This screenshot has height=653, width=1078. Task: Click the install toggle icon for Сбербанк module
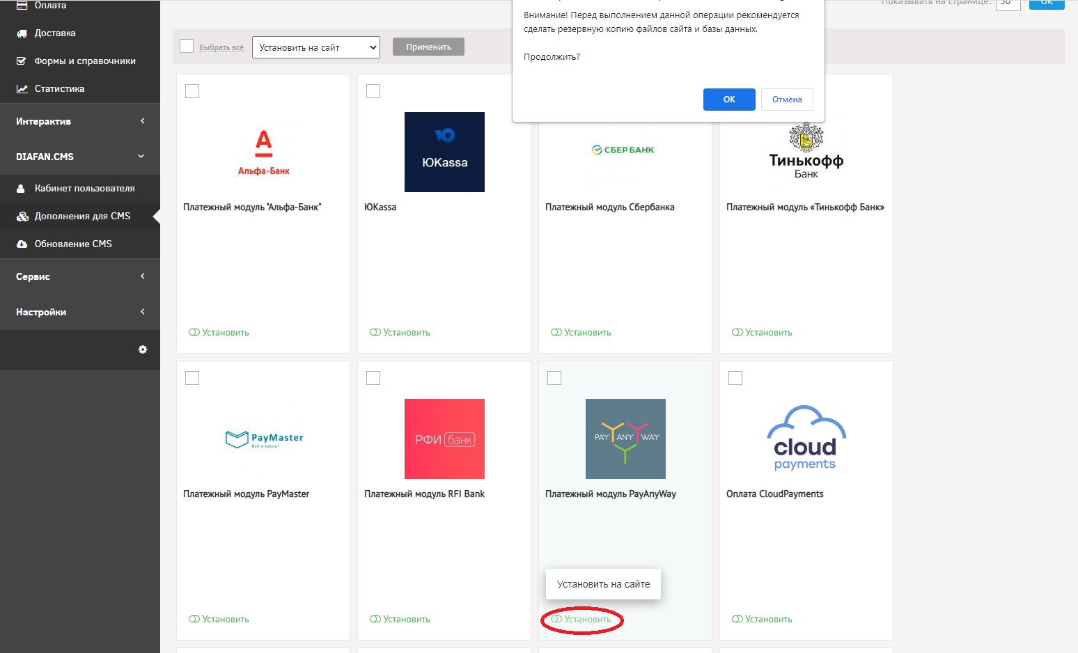coord(556,333)
